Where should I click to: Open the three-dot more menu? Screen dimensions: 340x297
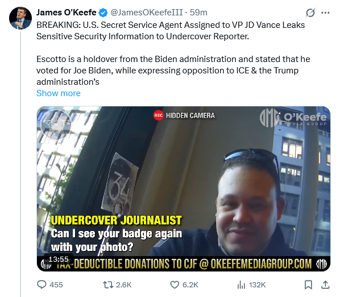[x=325, y=13]
